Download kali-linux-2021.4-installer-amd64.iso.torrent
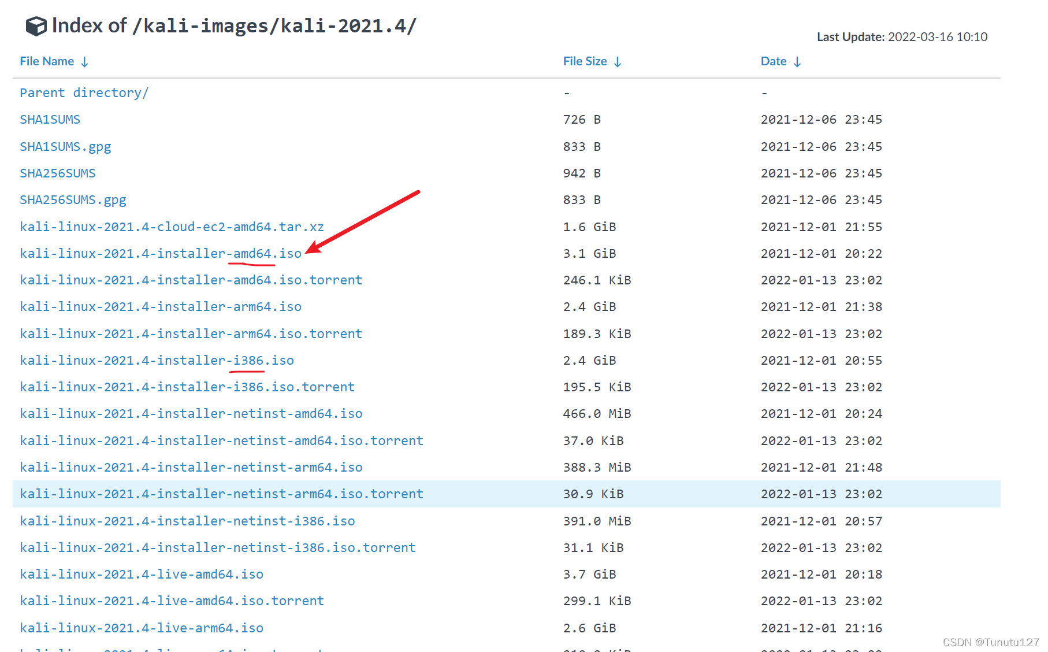The width and height of the screenshot is (1048, 652). point(191,280)
